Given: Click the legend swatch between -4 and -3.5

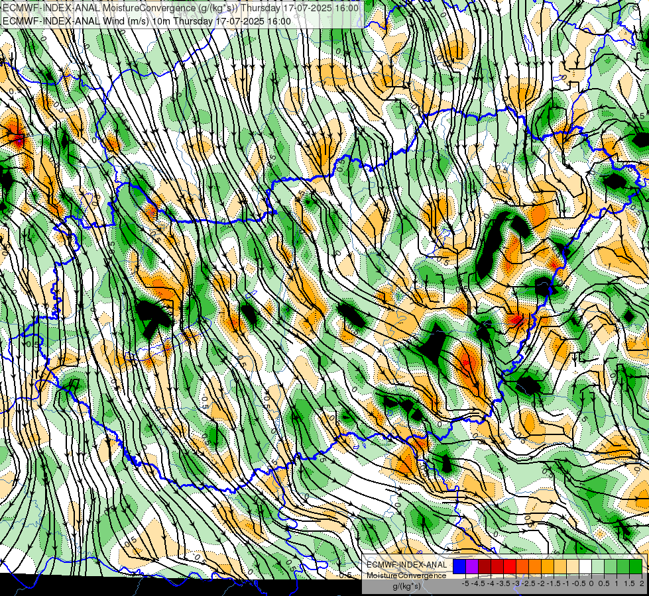Looking at the screenshot, I should click(497, 567).
